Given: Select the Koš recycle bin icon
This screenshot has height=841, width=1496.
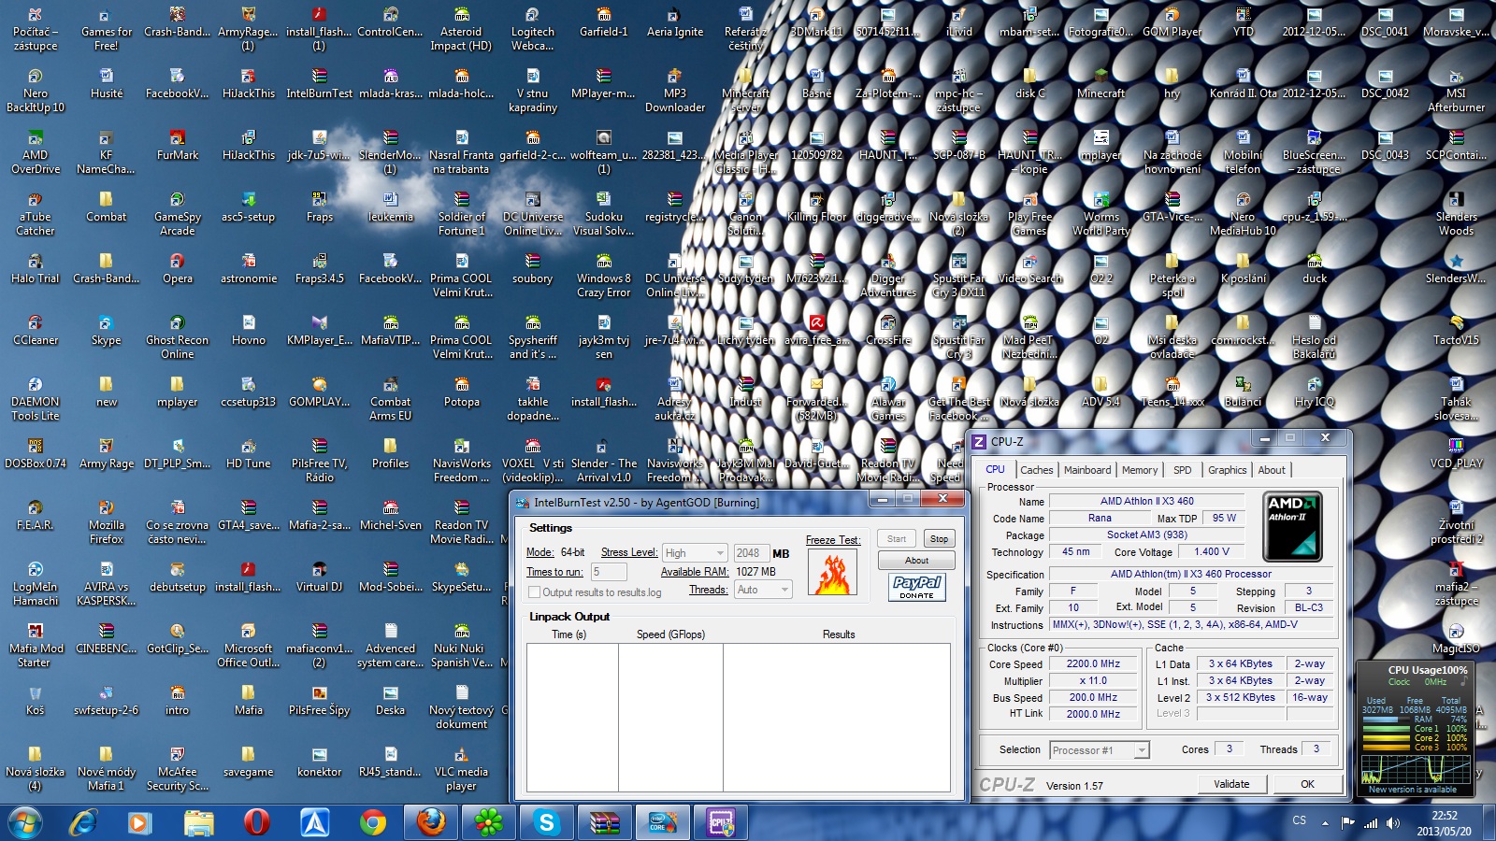Looking at the screenshot, I should pyautogui.click(x=35, y=701).
